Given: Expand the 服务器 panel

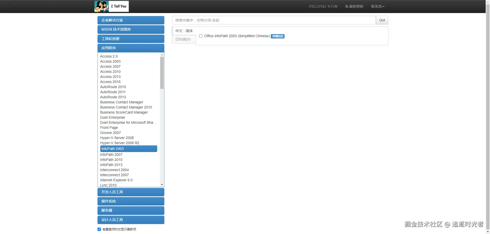Looking at the screenshot, I should coord(131,210).
